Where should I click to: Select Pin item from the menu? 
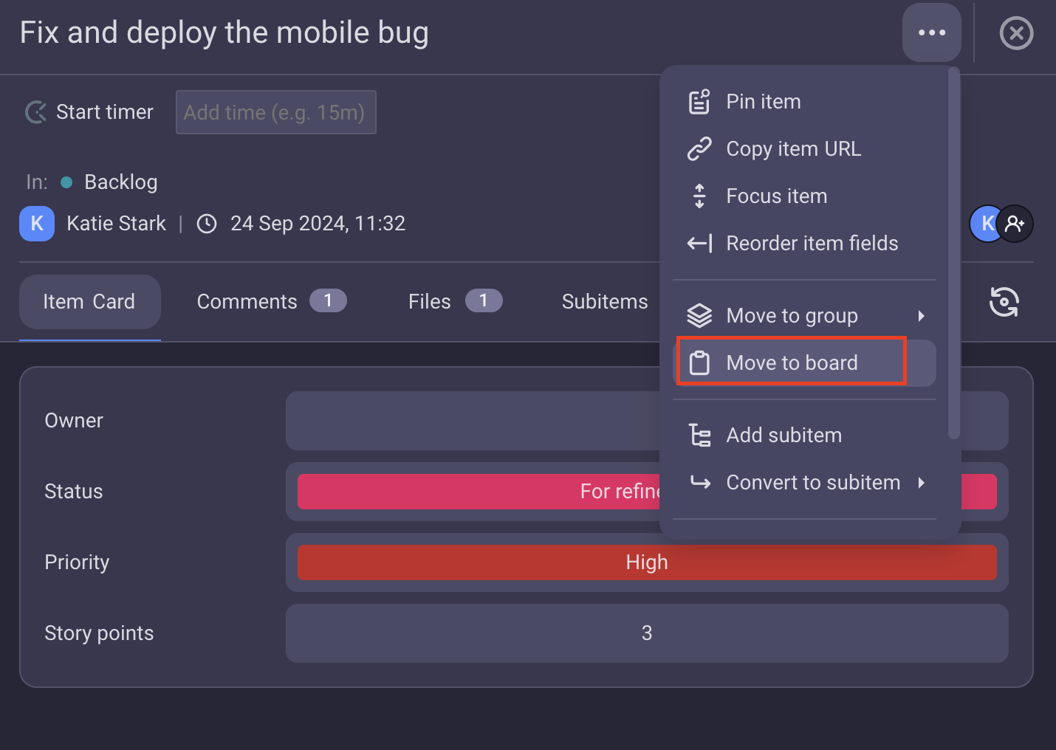tap(764, 102)
